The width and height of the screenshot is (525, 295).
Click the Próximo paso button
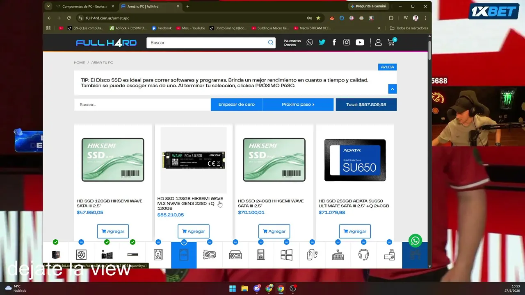coord(298,104)
